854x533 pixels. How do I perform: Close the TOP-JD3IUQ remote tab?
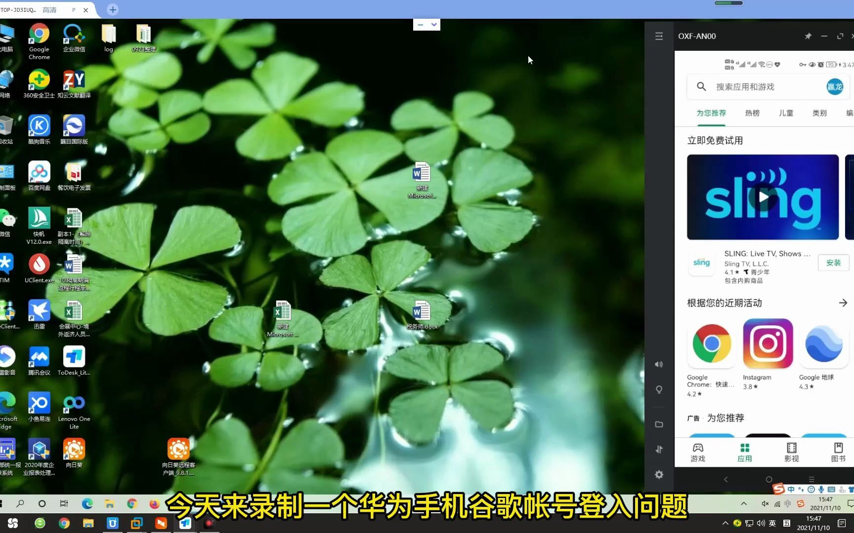point(85,10)
